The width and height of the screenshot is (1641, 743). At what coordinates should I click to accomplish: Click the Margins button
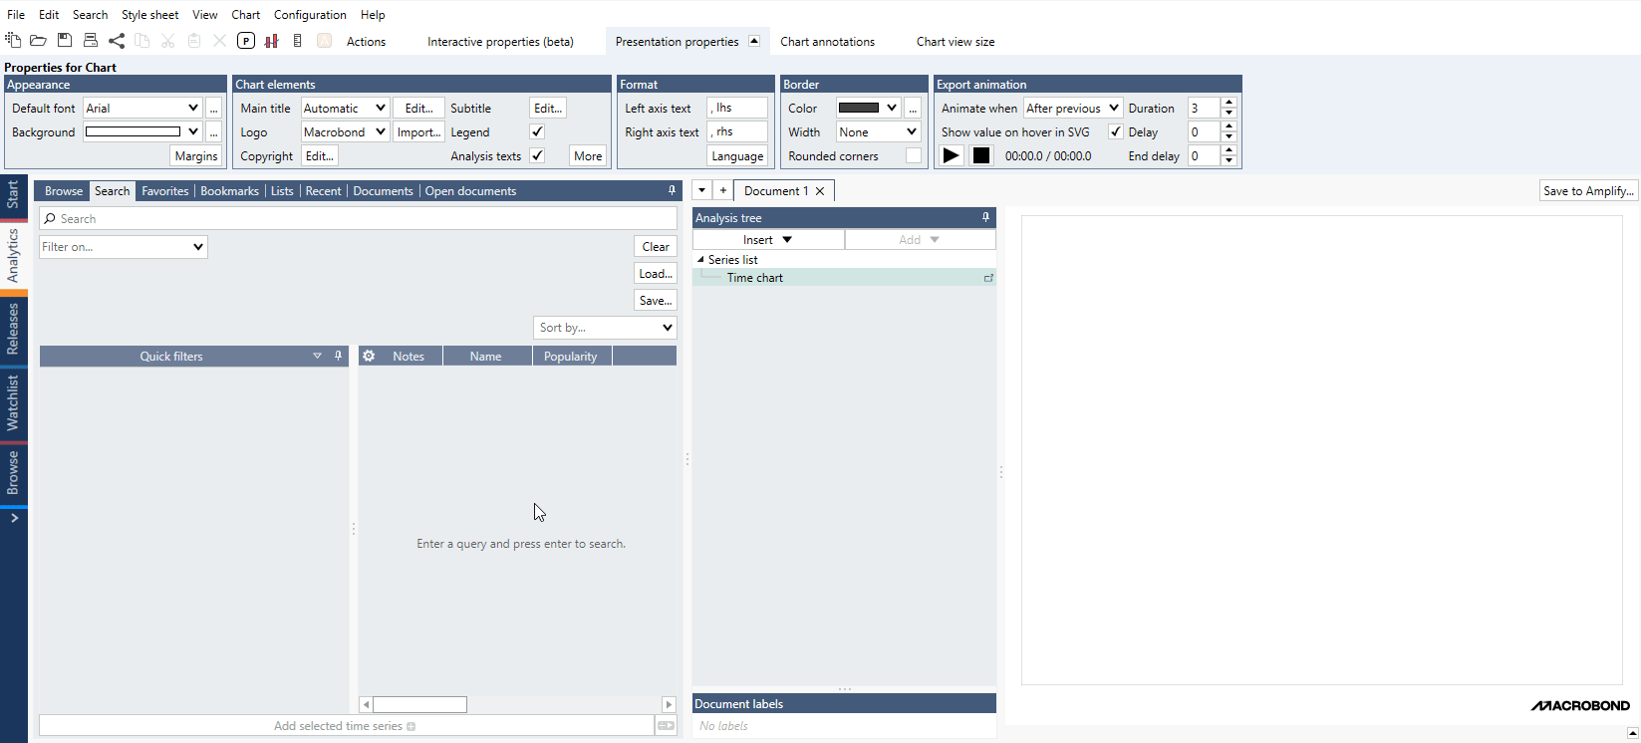[195, 155]
